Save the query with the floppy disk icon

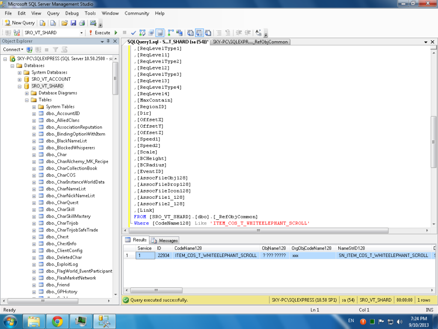[73, 23]
